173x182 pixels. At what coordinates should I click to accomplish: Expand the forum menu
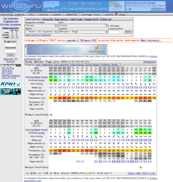click(x=98, y=15)
